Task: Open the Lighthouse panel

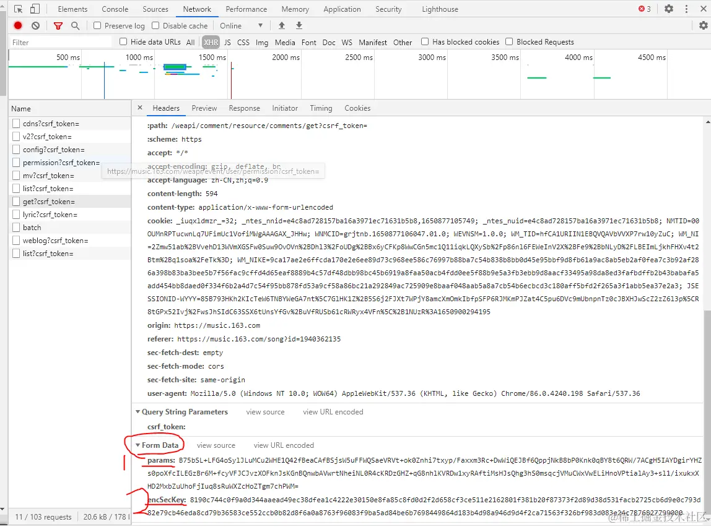Action: [x=440, y=9]
